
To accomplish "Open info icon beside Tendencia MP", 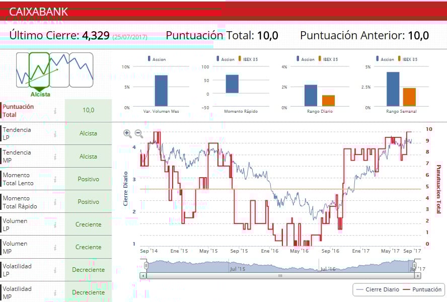I will tap(55, 157).
